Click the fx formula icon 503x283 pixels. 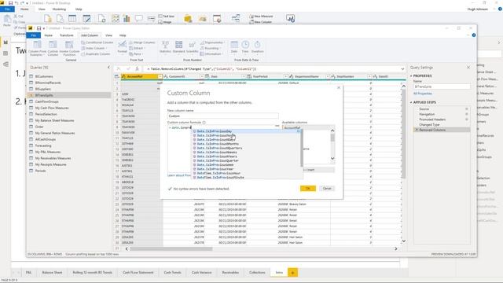(x=137, y=68)
